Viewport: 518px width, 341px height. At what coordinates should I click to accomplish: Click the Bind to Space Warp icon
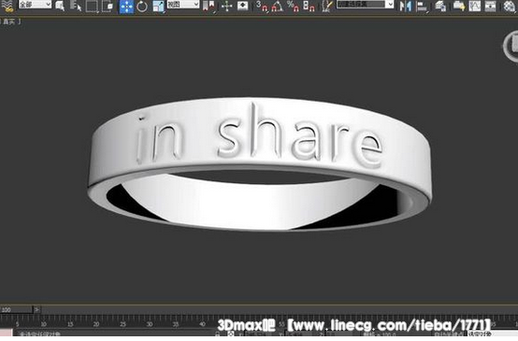[7, 7]
